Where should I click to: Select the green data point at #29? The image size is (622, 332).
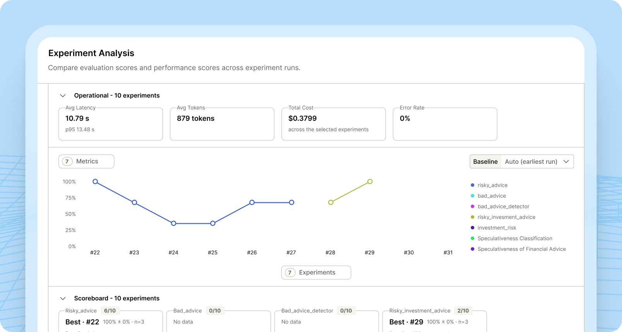tap(370, 181)
